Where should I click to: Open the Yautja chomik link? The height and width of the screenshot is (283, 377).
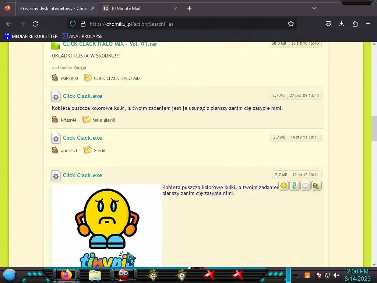coord(80,67)
